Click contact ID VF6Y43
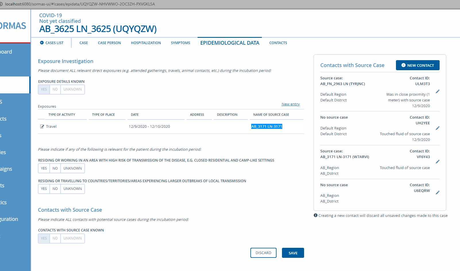Viewport: 460px width, 271px height. point(423,157)
